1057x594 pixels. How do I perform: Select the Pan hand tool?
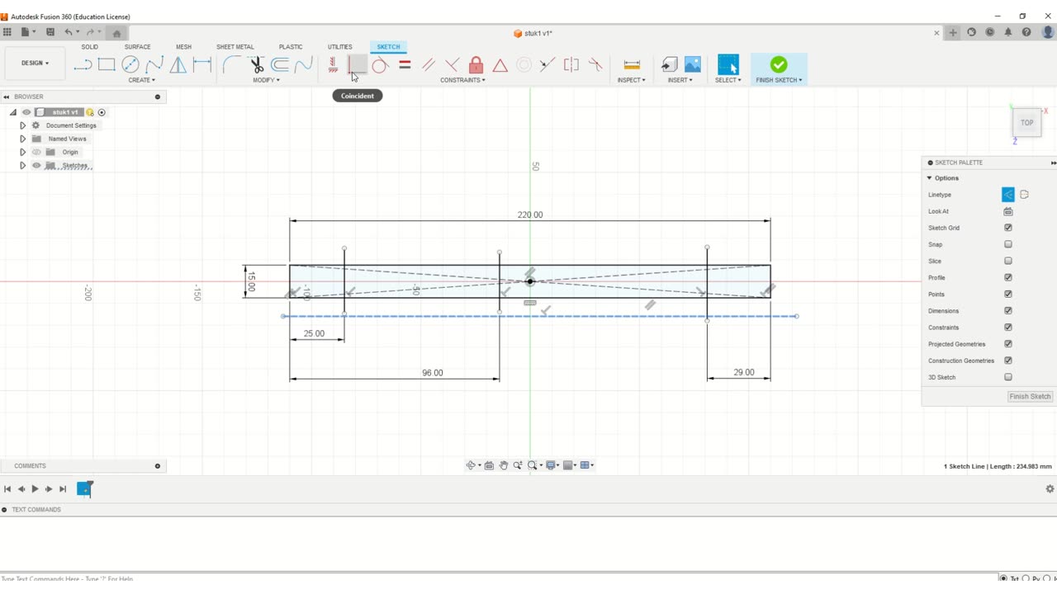pos(504,465)
